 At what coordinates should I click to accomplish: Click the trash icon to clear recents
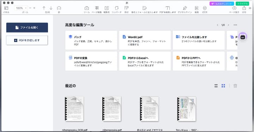tap(235, 86)
